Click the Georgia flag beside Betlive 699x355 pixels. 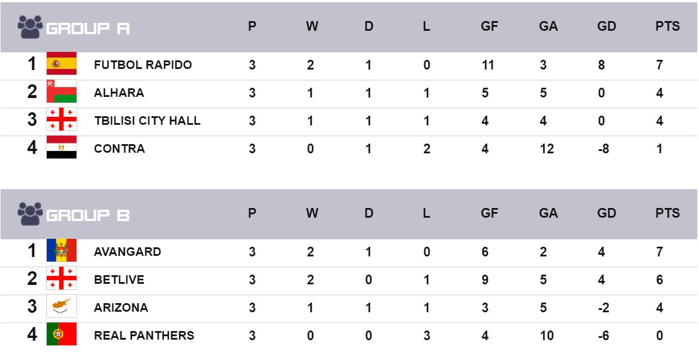tap(62, 279)
